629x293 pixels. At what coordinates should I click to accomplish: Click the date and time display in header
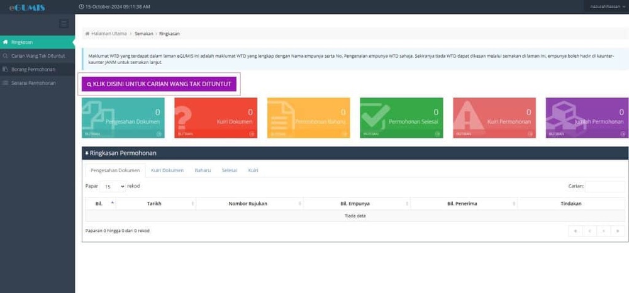(x=114, y=7)
